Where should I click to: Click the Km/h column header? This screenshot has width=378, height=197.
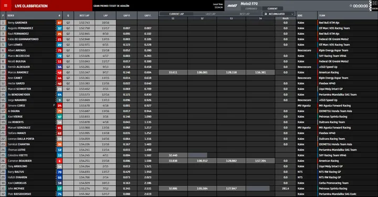click(x=286, y=18)
